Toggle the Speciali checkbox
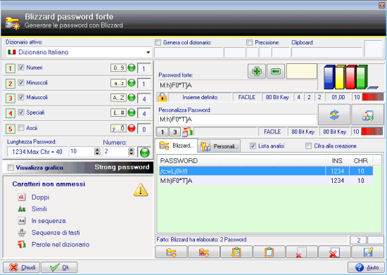 tap(21, 113)
